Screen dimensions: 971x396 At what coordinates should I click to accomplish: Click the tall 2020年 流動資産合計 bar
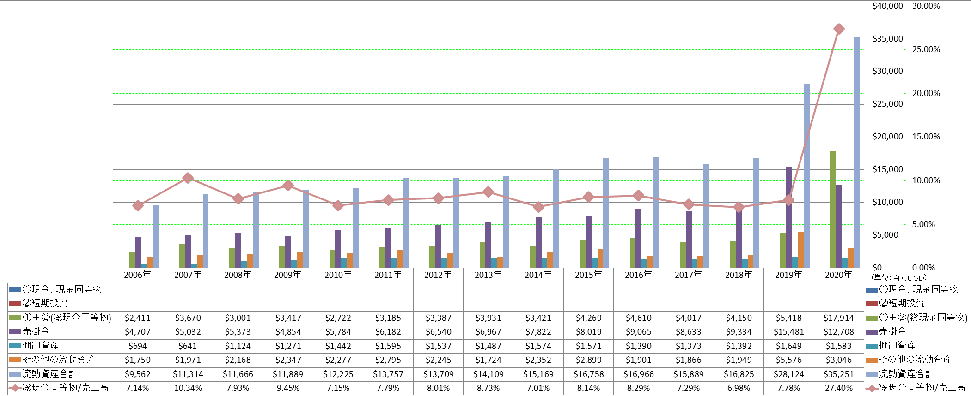(856, 152)
